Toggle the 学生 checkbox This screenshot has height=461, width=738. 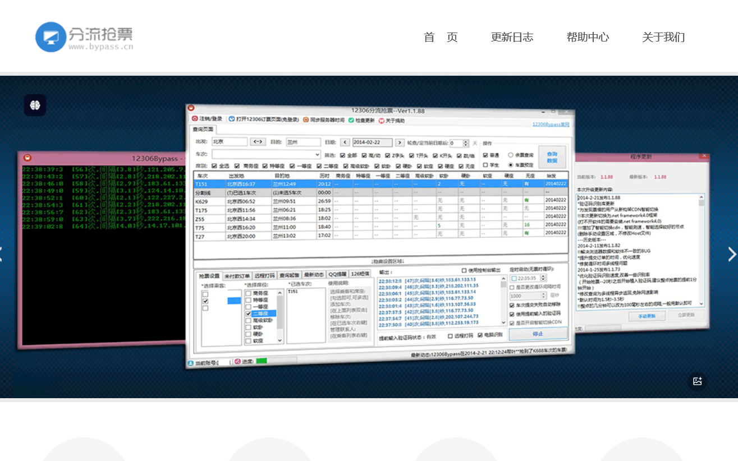pyautogui.click(x=485, y=165)
